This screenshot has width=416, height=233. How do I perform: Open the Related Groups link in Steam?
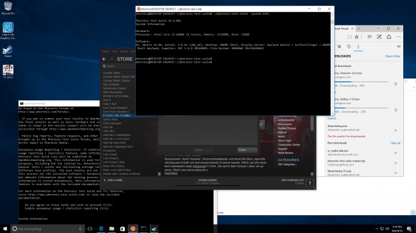coord(287,128)
